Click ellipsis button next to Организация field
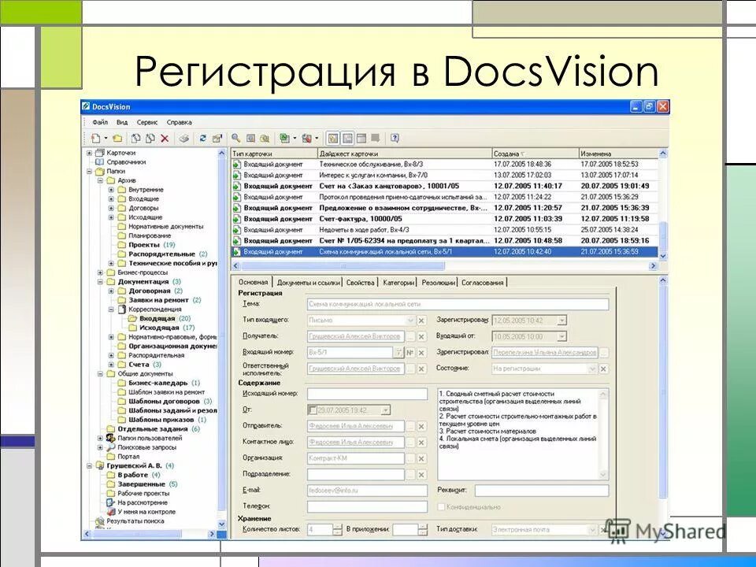Screen dimensions: 756x567 410,458
